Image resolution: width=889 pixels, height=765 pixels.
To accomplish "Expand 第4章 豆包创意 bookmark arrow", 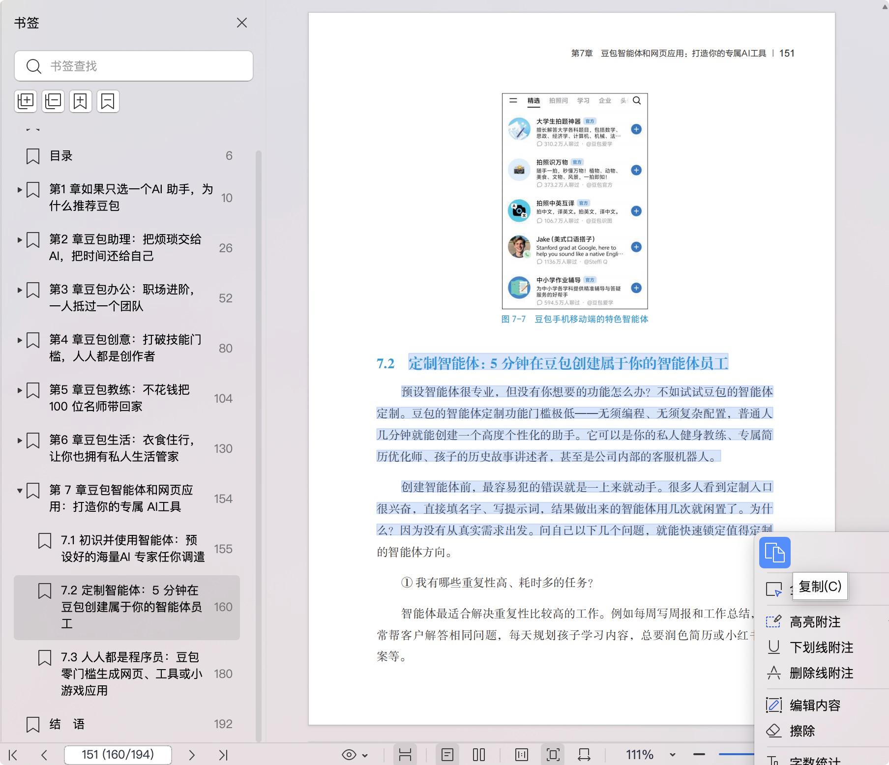I will tap(20, 340).
